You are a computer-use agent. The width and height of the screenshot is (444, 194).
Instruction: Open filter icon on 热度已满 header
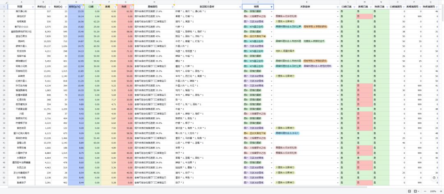pos(387,7)
